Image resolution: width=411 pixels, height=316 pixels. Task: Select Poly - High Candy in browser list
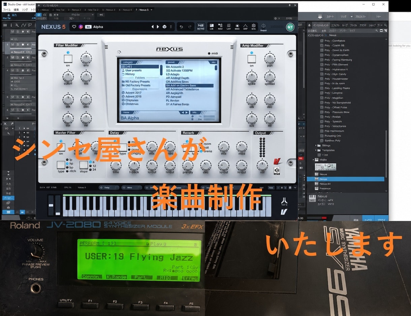coord(336,74)
